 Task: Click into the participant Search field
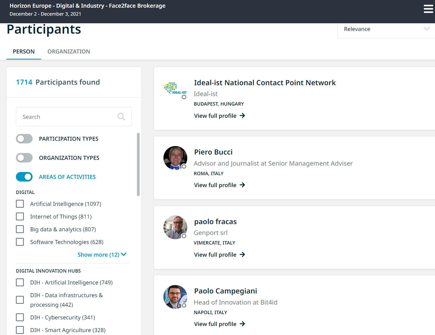click(x=74, y=117)
